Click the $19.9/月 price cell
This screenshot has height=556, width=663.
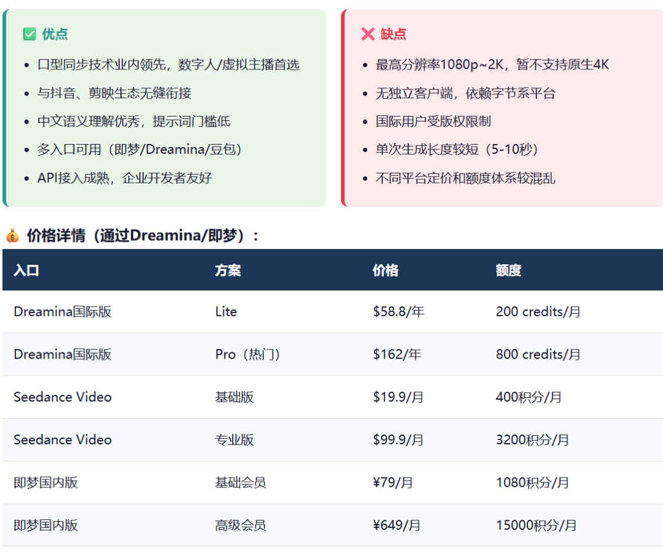tap(398, 397)
